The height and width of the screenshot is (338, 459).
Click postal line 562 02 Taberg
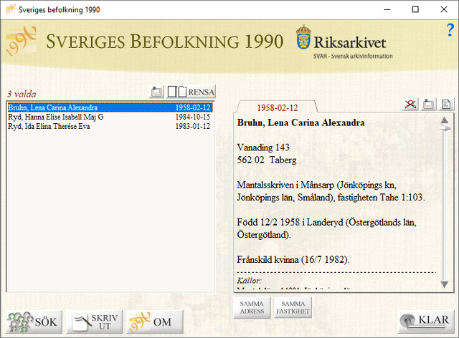267,160
